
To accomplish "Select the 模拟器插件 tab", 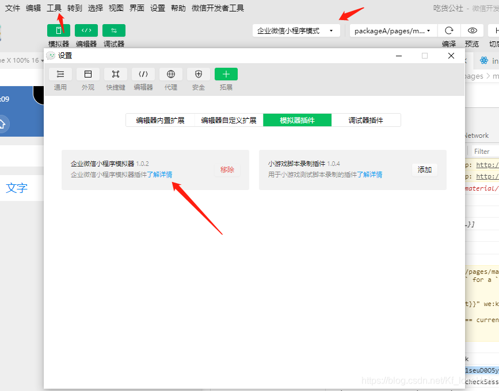I will pos(297,120).
